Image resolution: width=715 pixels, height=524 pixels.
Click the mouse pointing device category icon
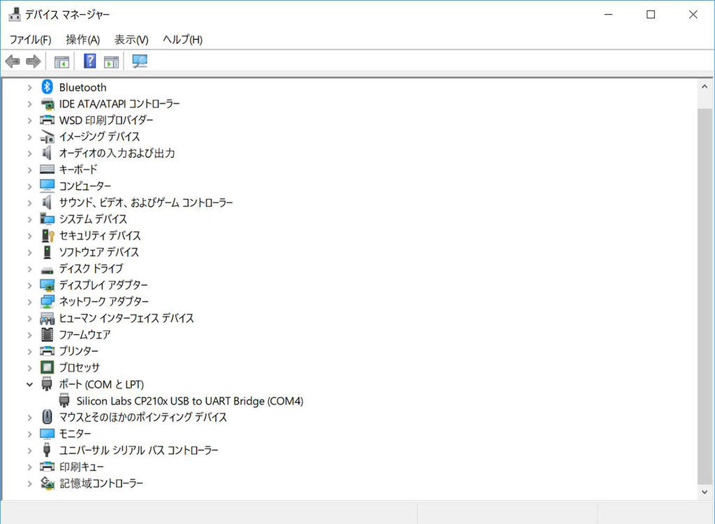click(47, 416)
